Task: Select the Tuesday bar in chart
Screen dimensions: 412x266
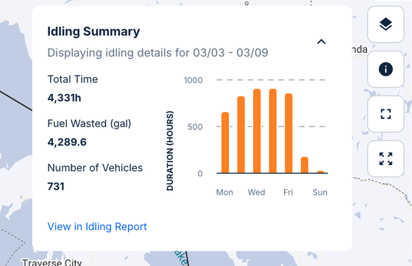Action: point(241,134)
